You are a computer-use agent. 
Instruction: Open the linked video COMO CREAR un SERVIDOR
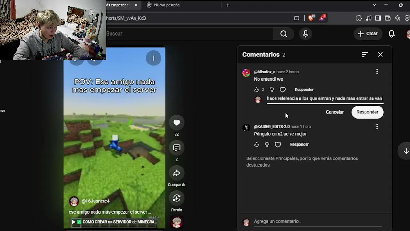click(x=114, y=222)
